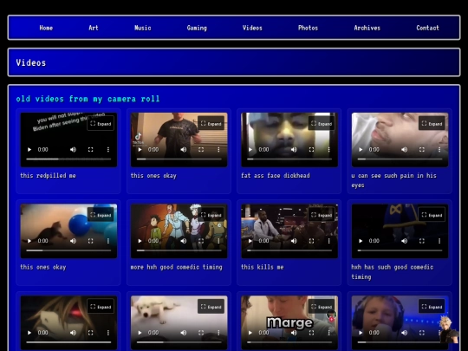Seek in the 'this redpilled me' progress bar
This screenshot has height=351, width=468.
pos(68,159)
